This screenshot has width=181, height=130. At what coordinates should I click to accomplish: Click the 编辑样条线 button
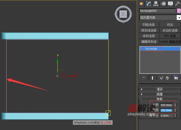coord(149,42)
